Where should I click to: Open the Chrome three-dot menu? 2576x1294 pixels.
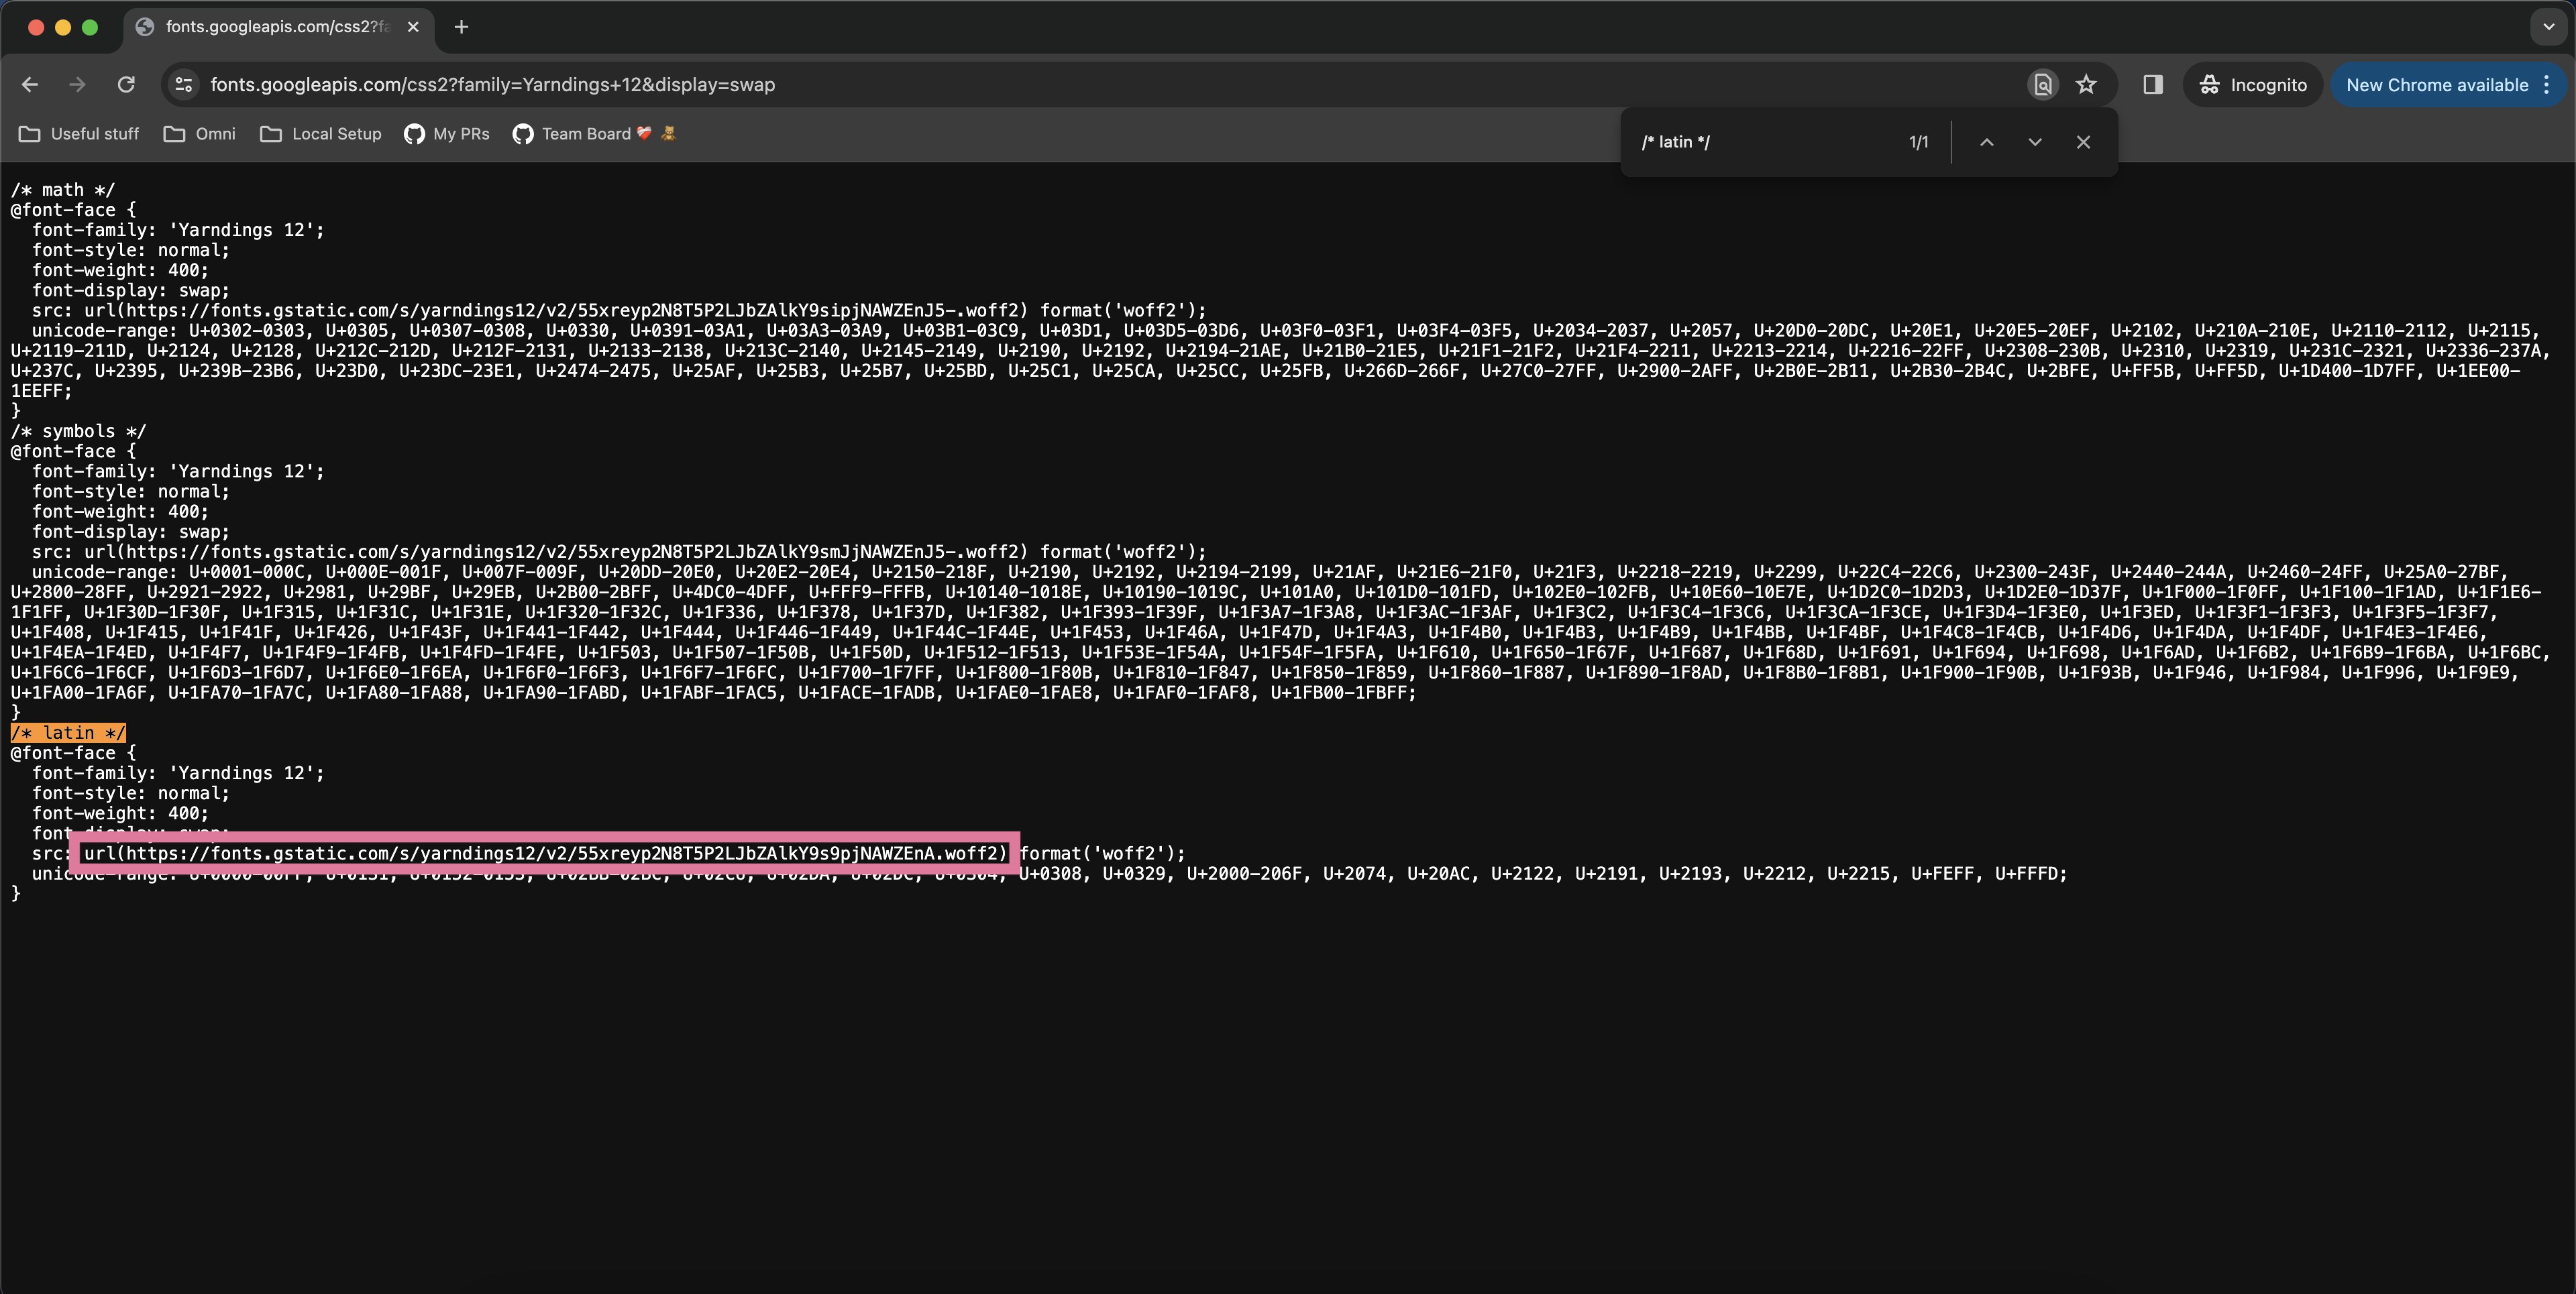click(2547, 85)
